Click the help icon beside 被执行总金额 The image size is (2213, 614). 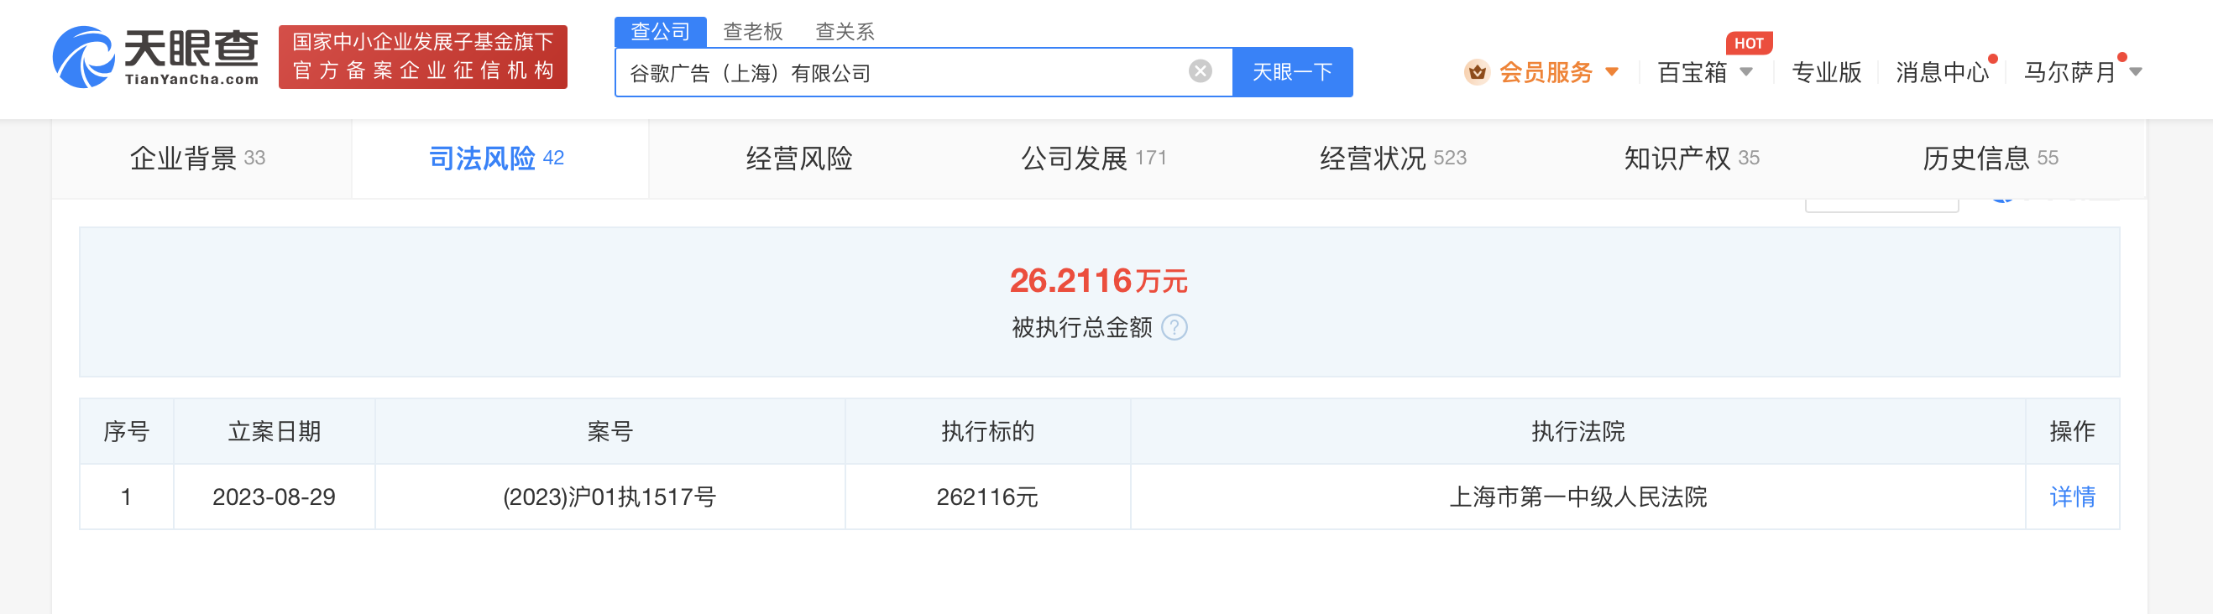(x=1174, y=327)
